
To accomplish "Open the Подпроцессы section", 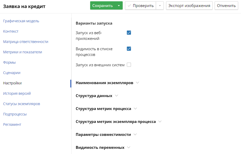I will (15, 114).
